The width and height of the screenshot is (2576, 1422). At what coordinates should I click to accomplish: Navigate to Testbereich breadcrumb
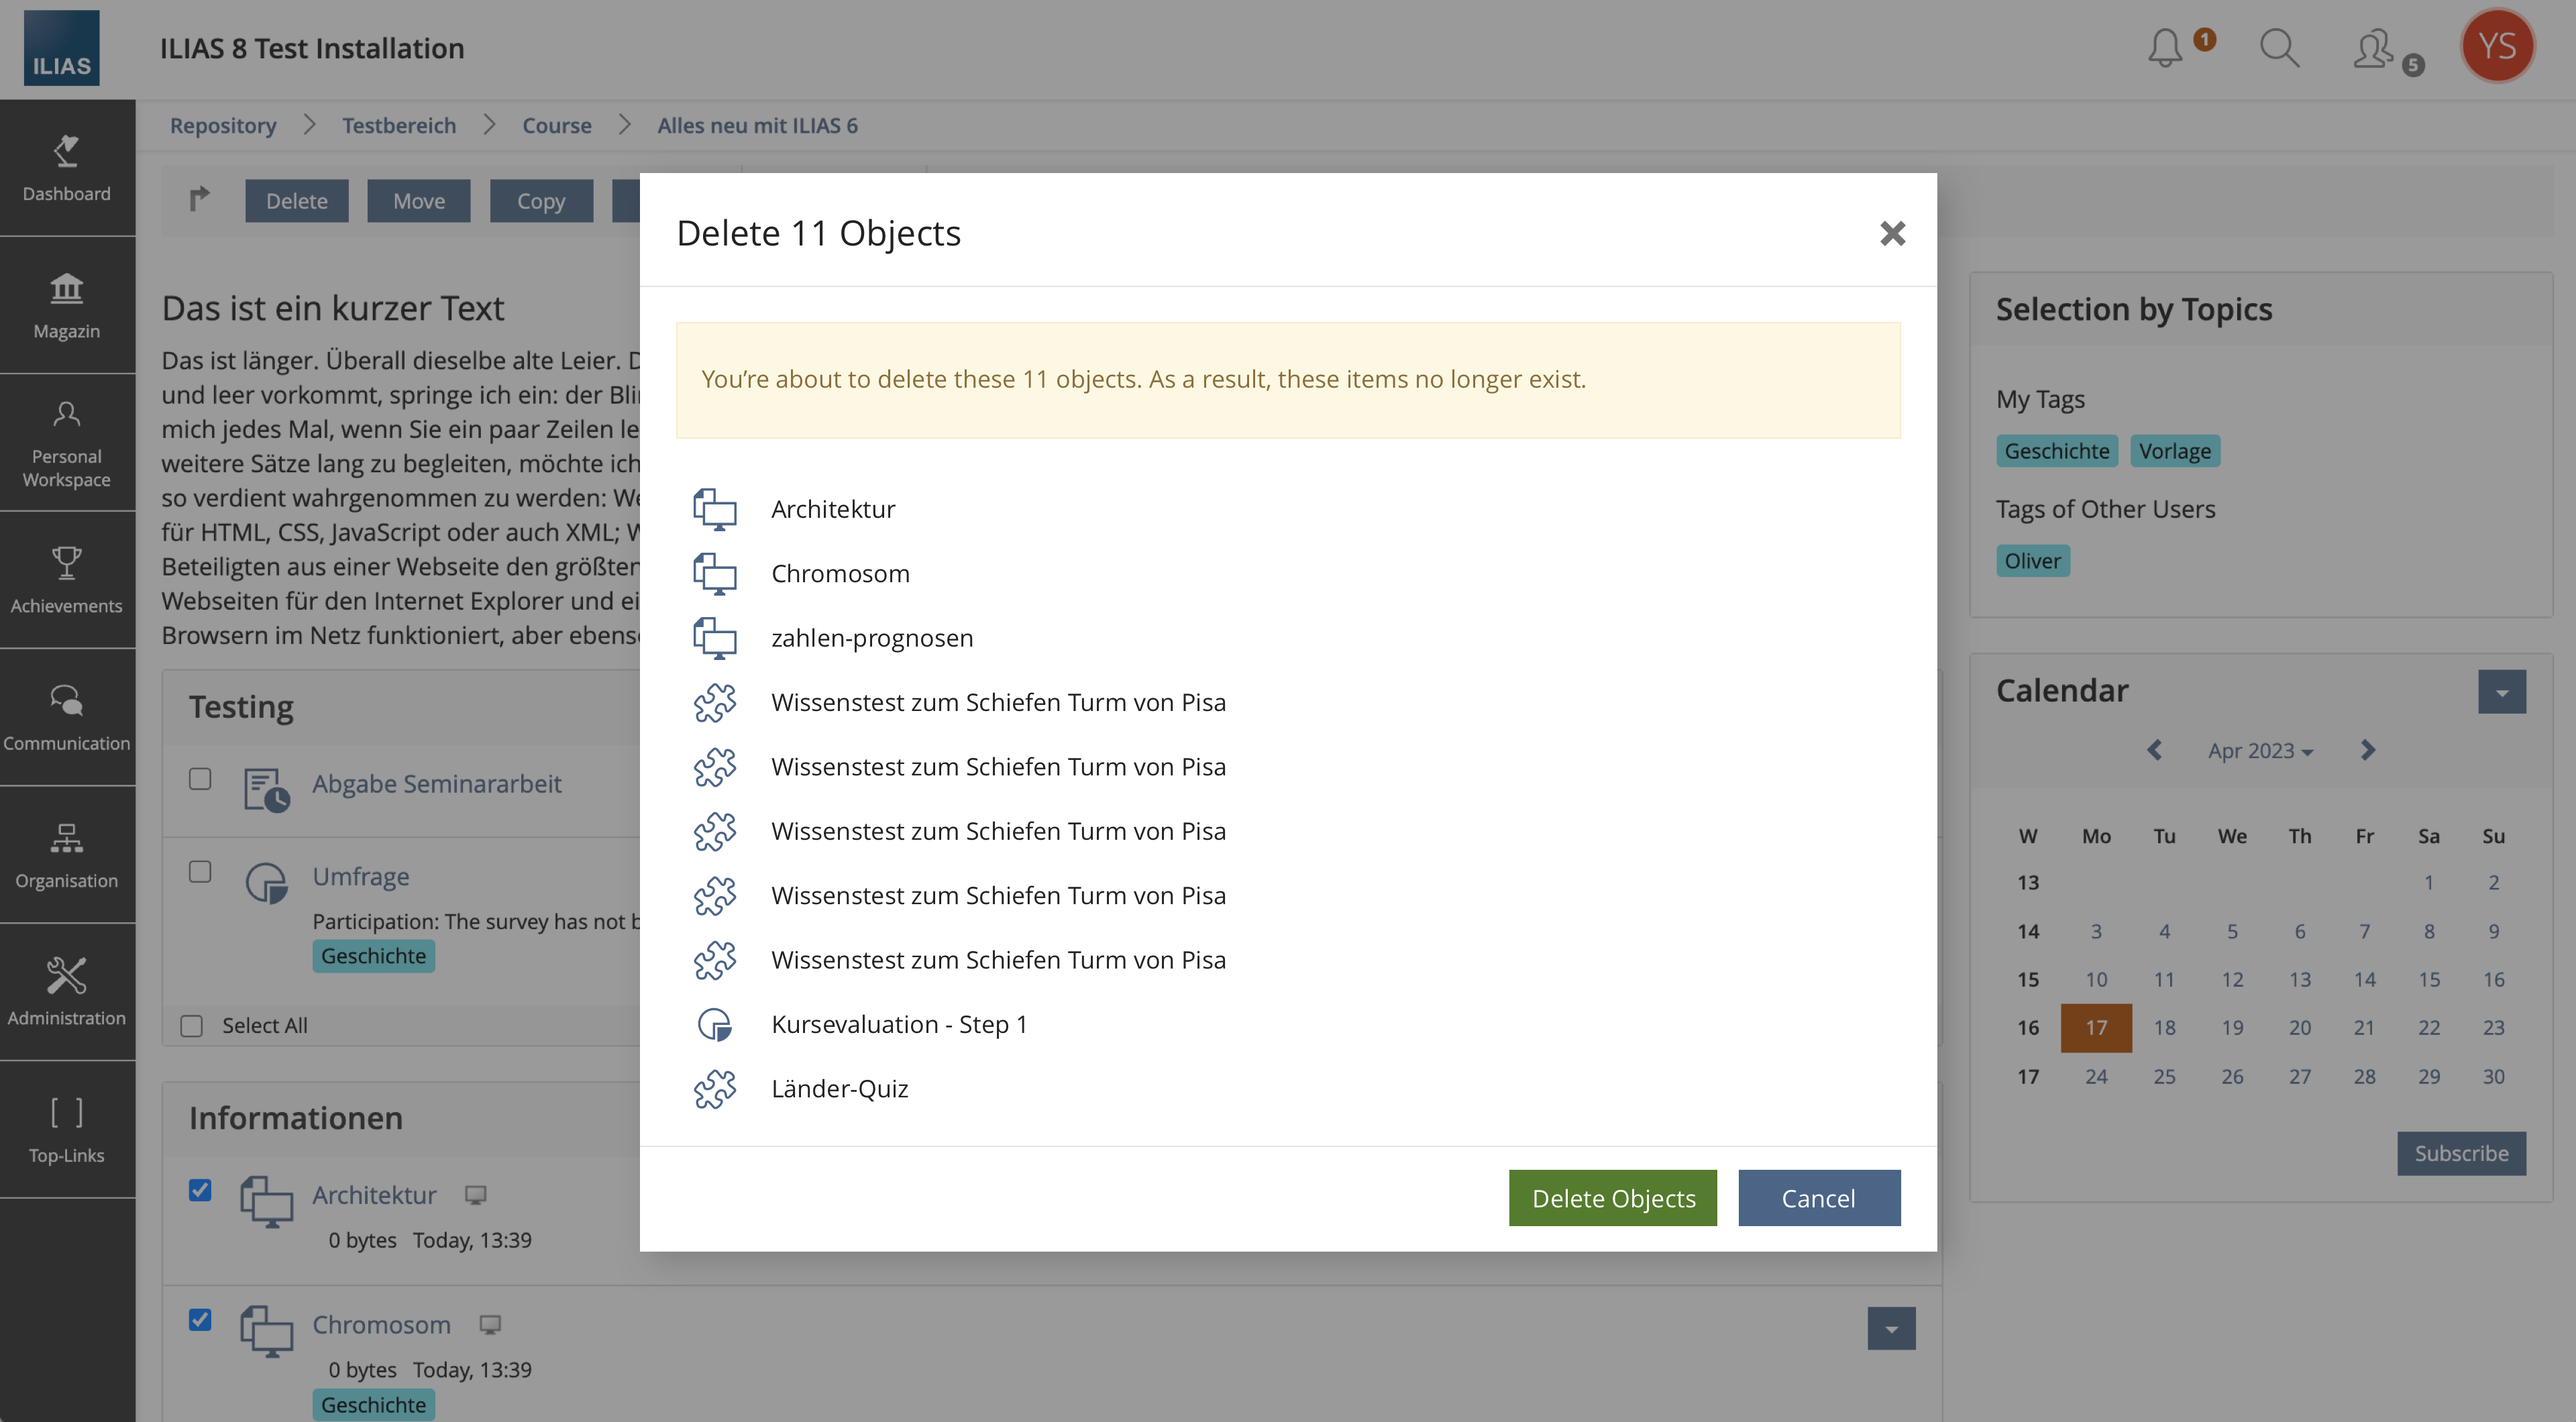pyautogui.click(x=398, y=126)
